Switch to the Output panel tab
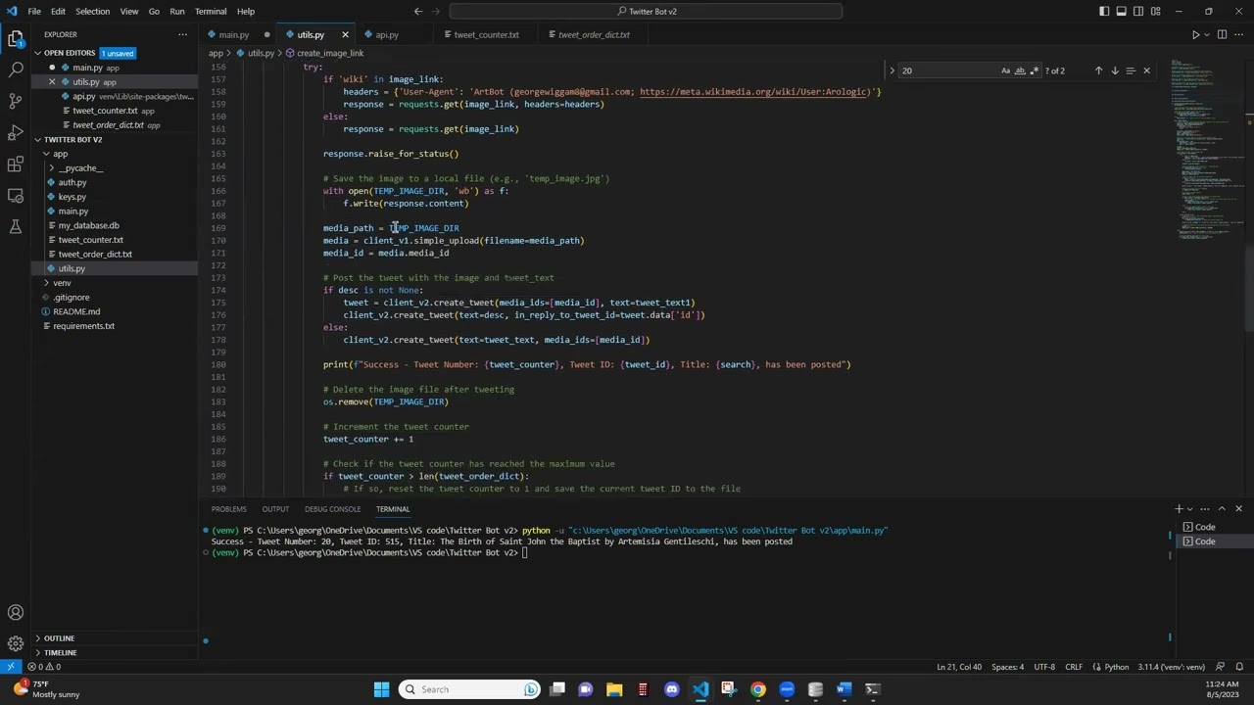Image resolution: width=1254 pixels, height=705 pixels. tap(275, 509)
